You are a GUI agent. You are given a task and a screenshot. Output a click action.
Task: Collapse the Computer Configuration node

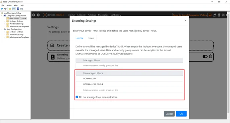tap(2, 16)
